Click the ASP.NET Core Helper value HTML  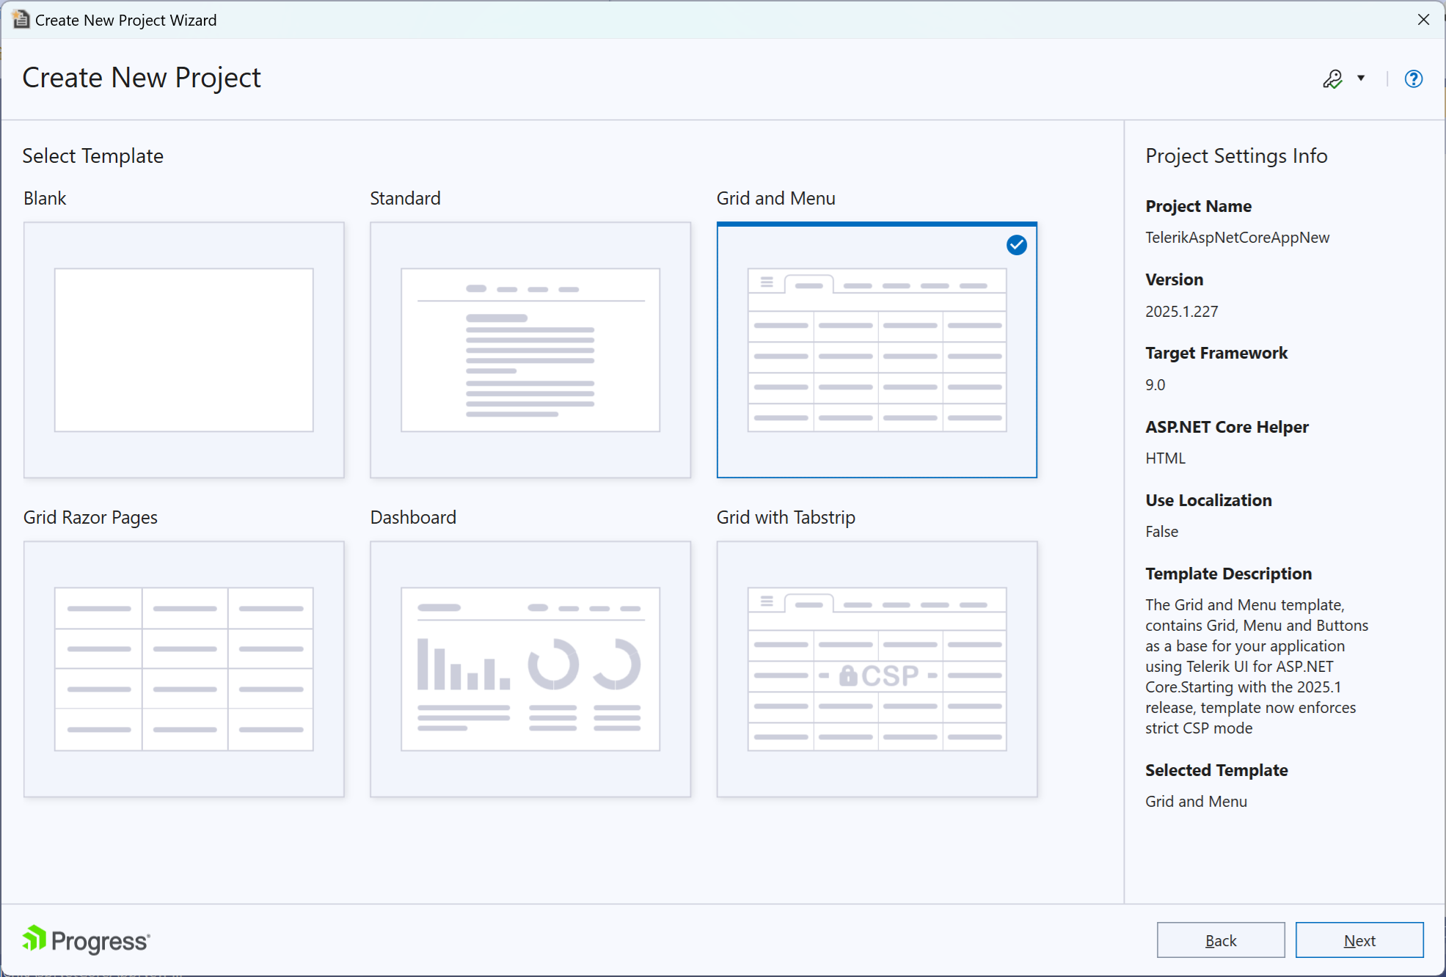[x=1165, y=458]
